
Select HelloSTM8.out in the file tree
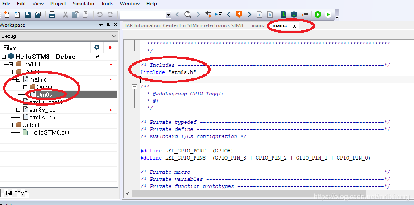coord(49,132)
